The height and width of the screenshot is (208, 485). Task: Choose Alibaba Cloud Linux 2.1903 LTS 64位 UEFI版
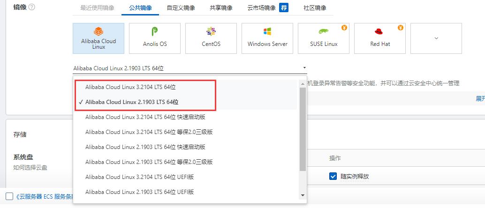click(139, 192)
